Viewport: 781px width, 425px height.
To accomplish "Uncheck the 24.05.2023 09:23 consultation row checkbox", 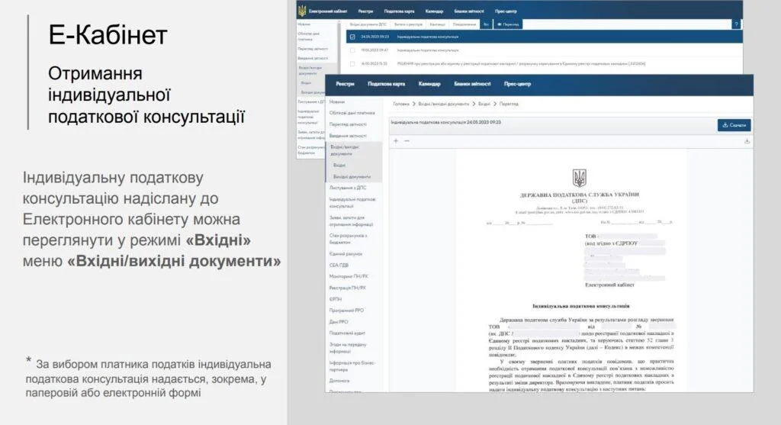I will (x=352, y=37).
